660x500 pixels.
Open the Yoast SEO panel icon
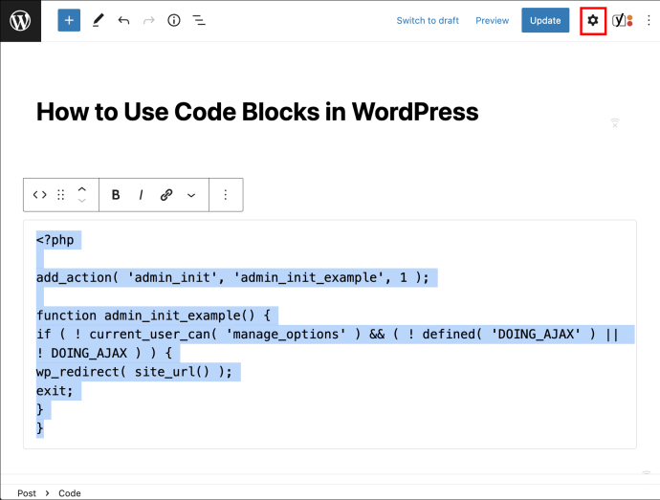[622, 20]
